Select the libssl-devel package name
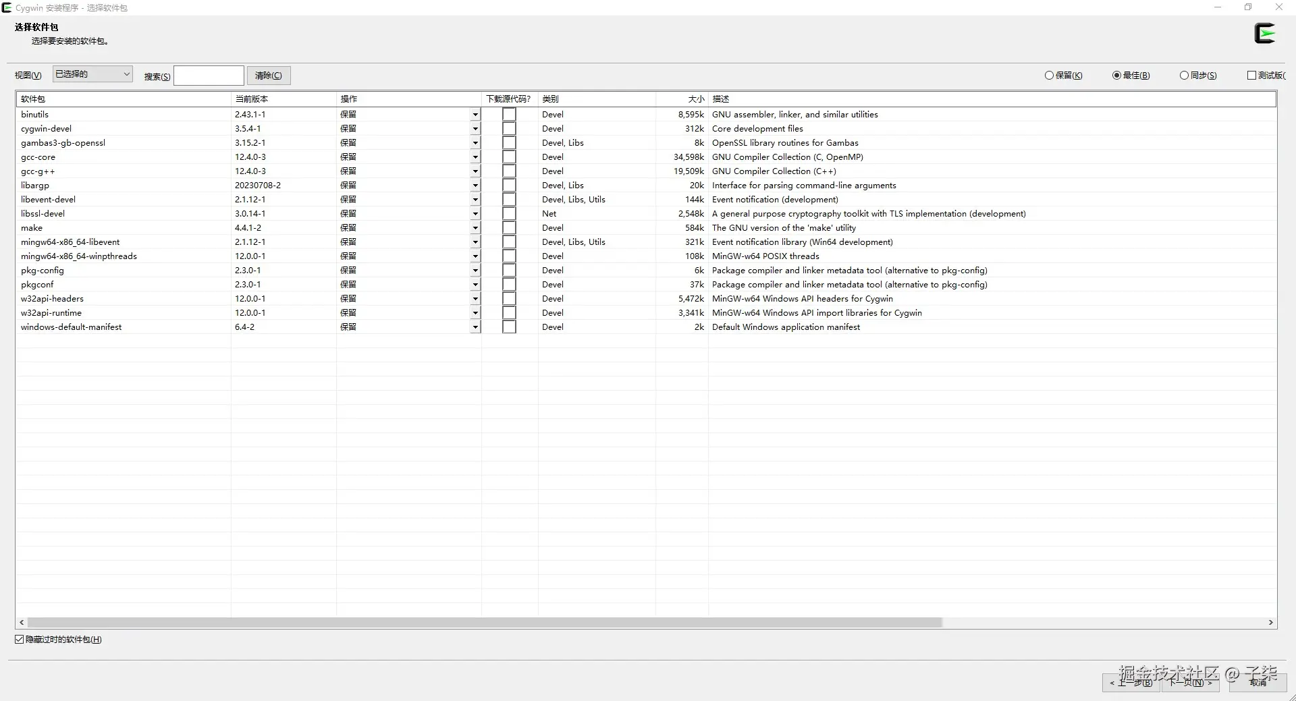1296x701 pixels. (43, 214)
